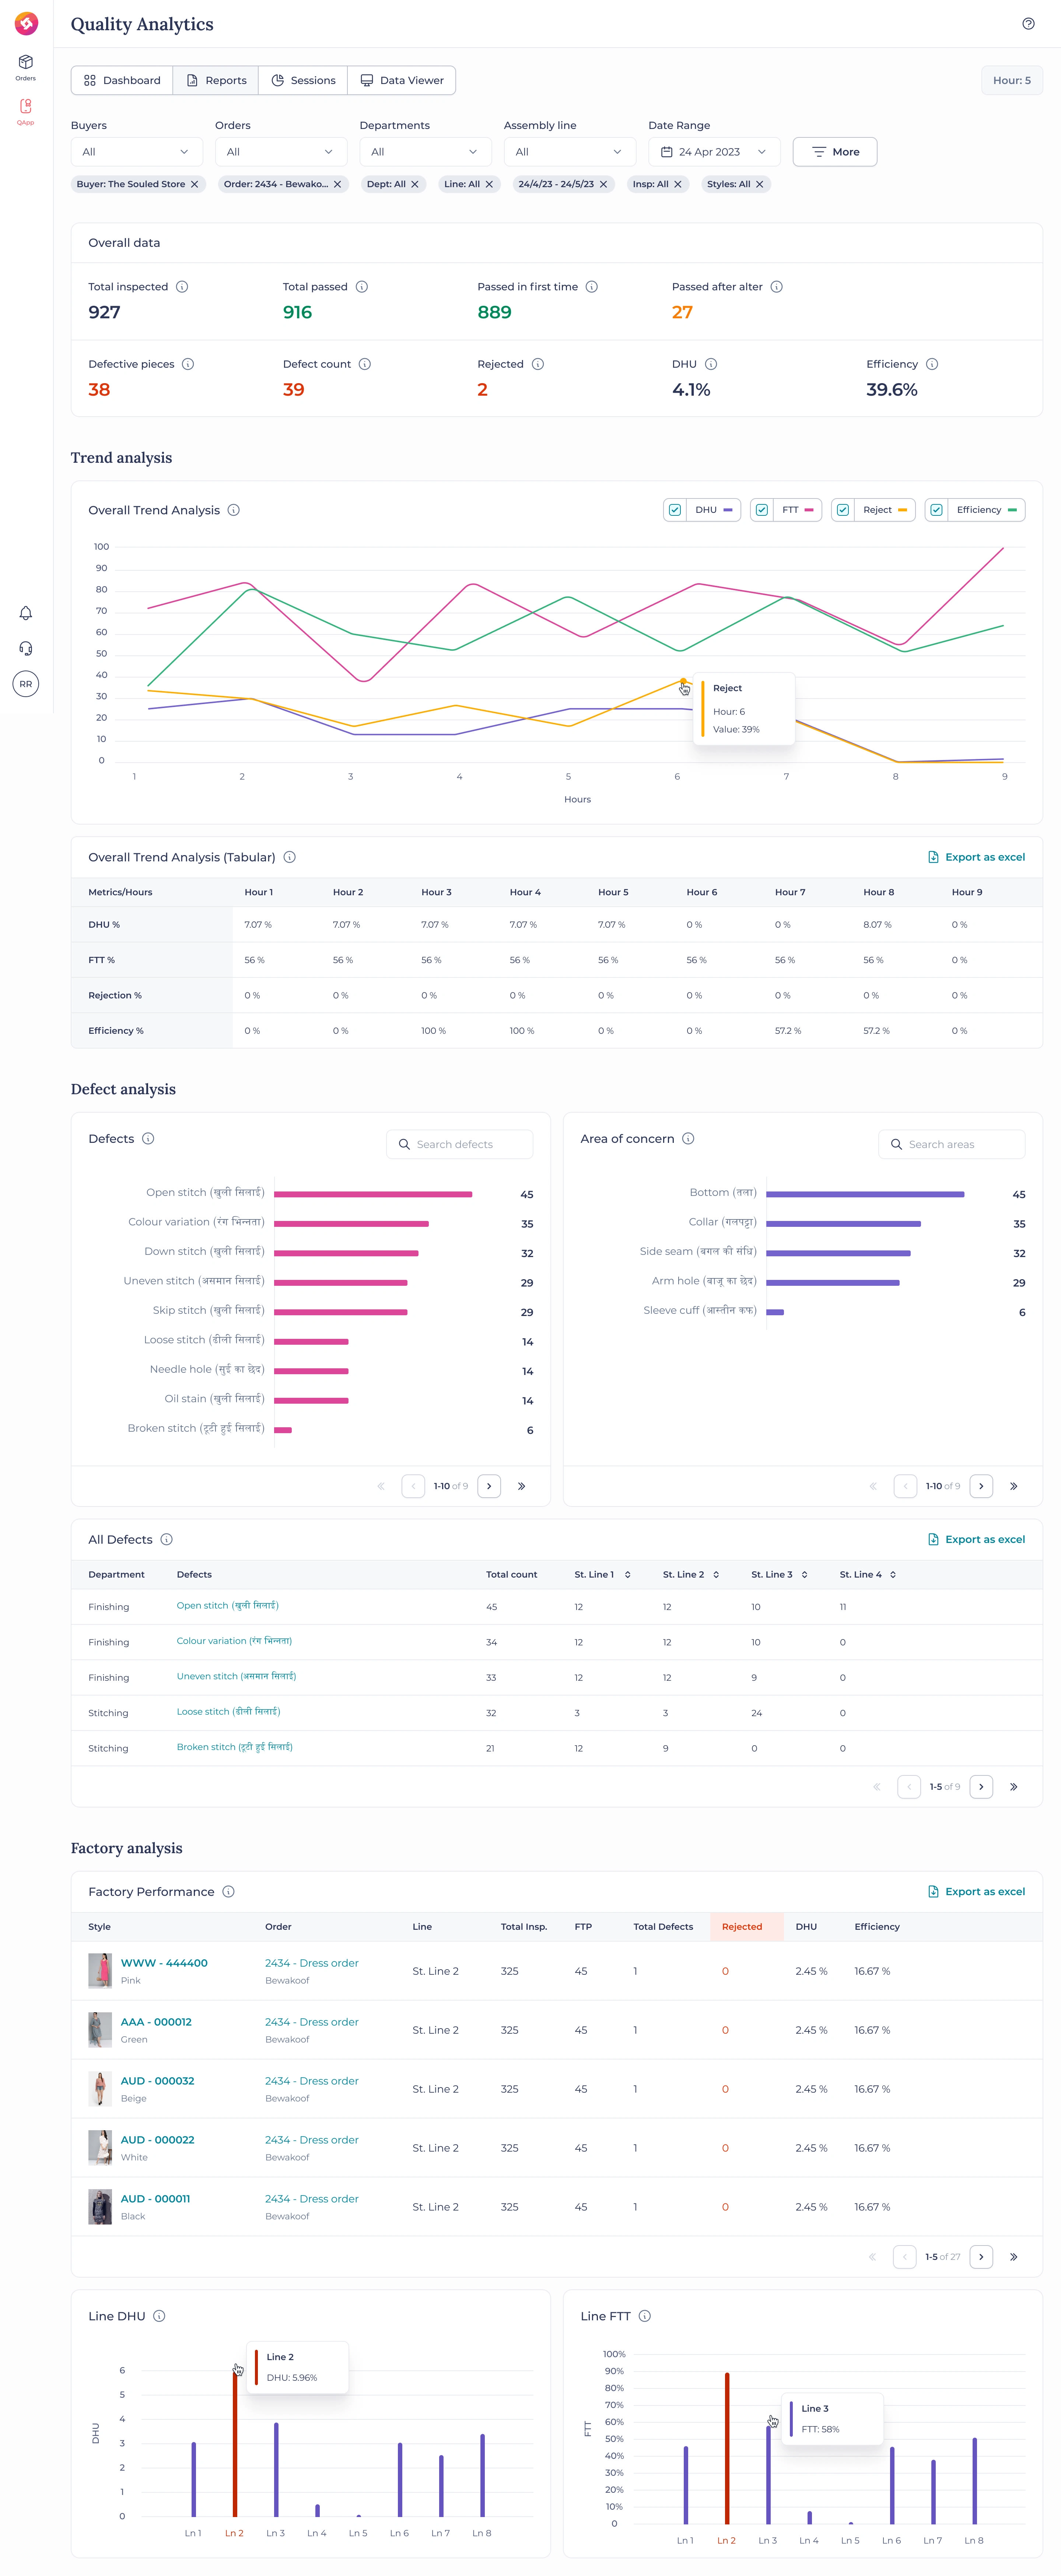Show info for Line FTT chart
1061x2576 pixels.
pos(645,2316)
